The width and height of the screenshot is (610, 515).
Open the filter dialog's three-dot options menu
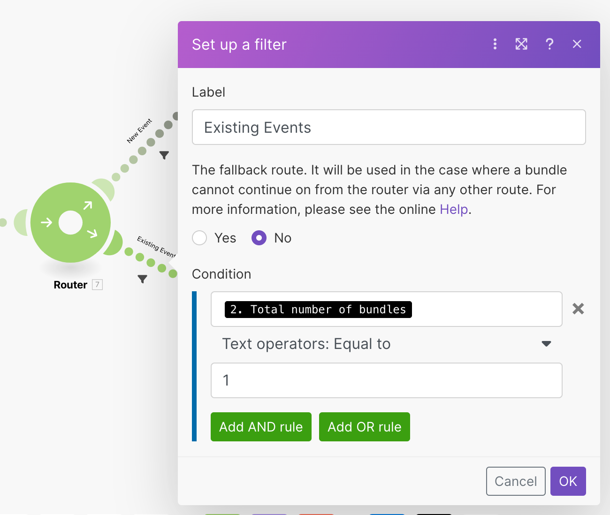pos(495,44)
